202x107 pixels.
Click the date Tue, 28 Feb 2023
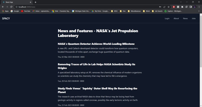click(71, 81)
